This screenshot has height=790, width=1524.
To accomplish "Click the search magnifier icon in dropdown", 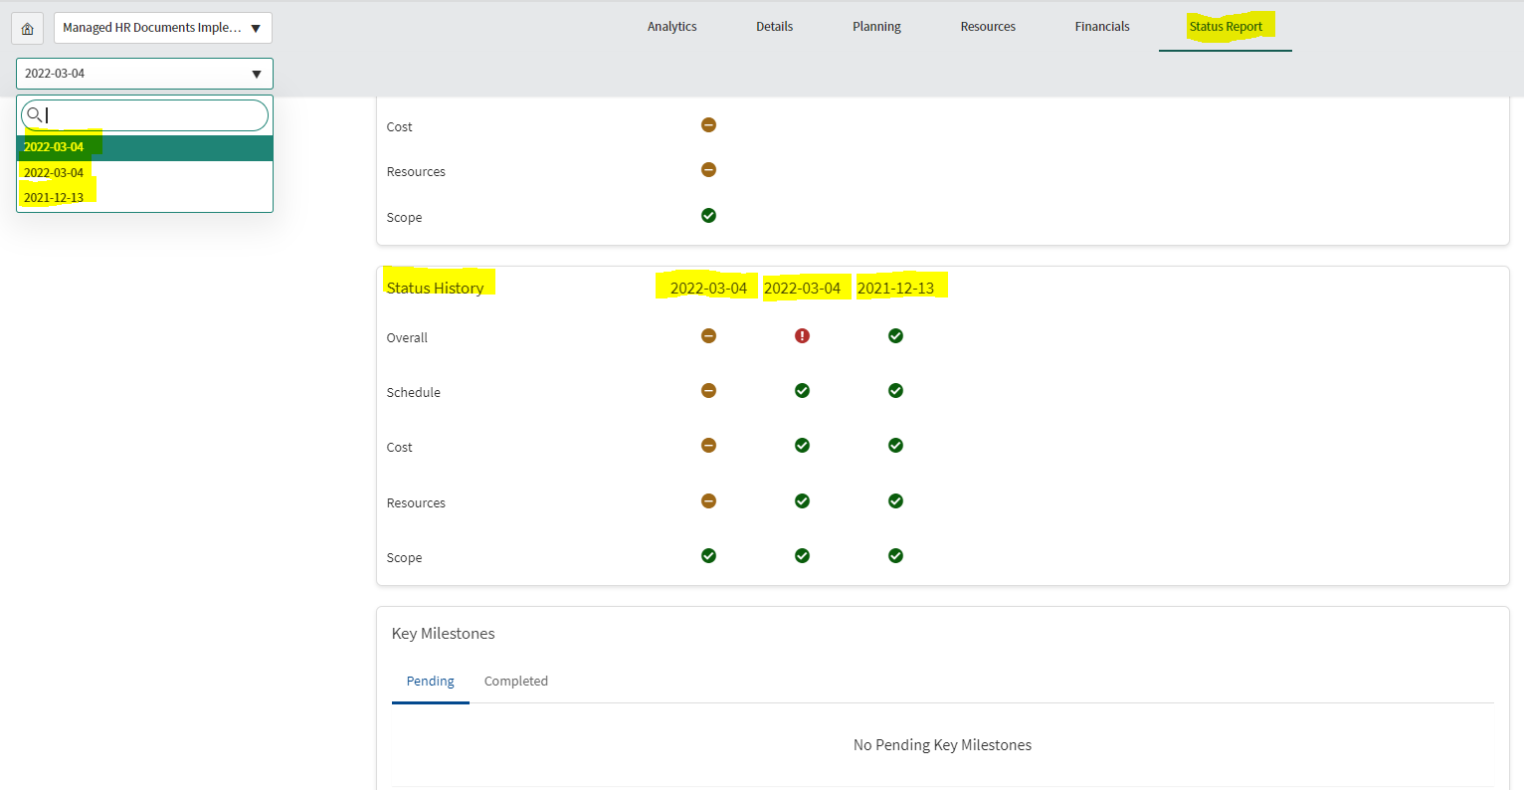I will point(35,115).
